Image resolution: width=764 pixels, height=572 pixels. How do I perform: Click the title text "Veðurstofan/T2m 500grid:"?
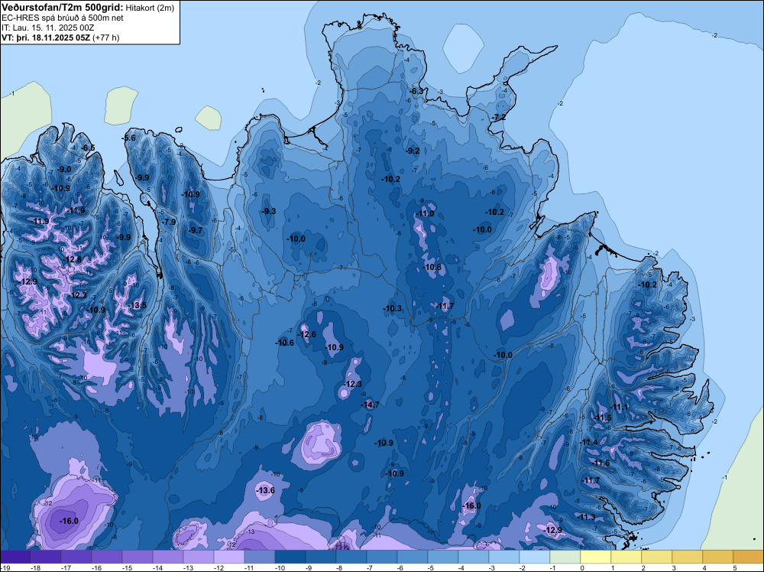(x=63, y=8)
